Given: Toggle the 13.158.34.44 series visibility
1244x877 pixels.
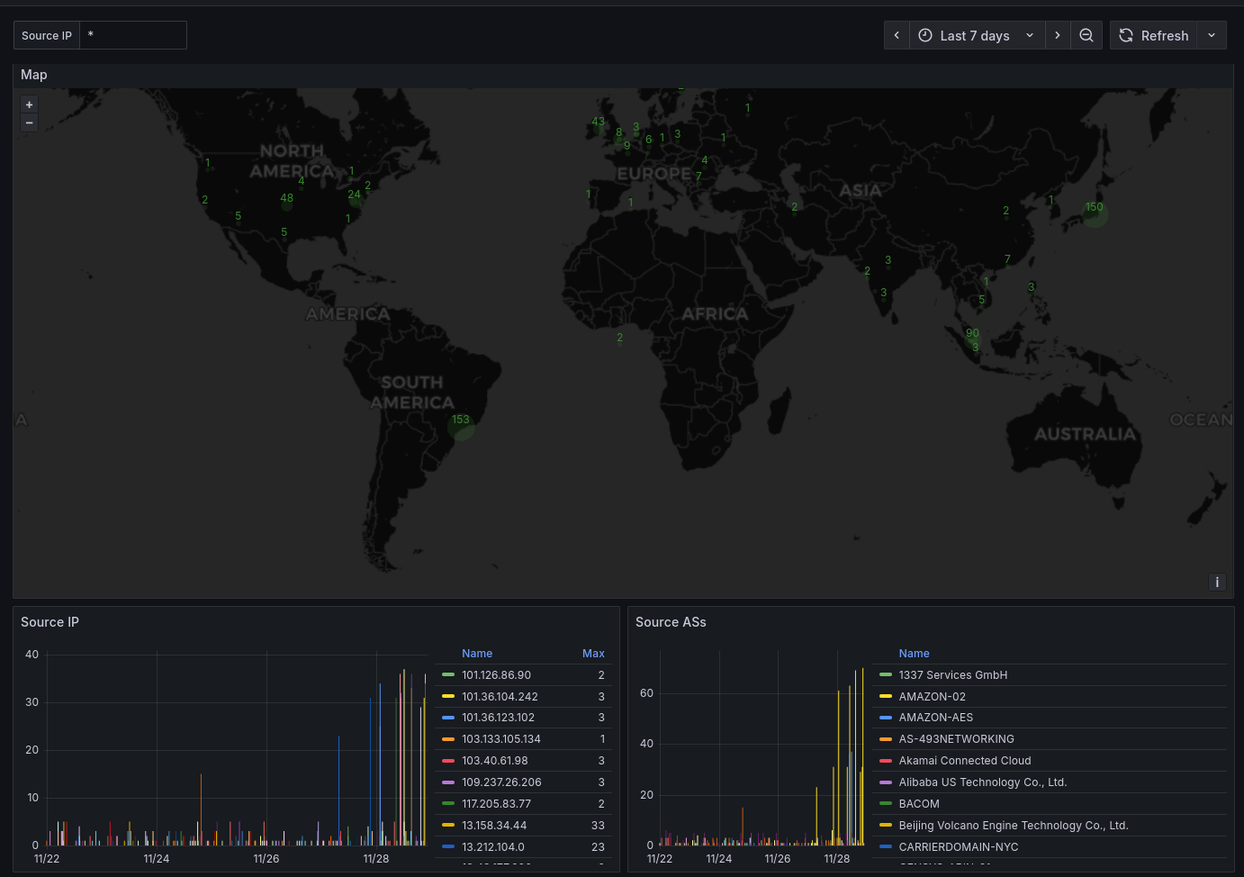Looking at the screenshot, I should (494, 826).
